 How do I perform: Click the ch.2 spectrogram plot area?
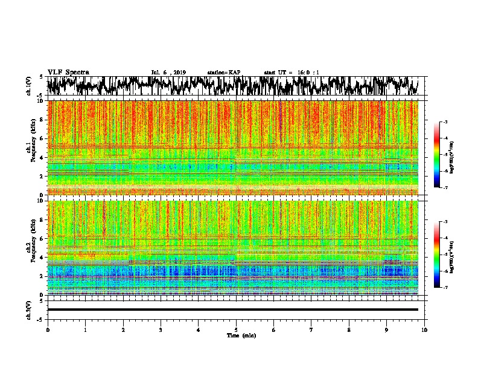232,248
